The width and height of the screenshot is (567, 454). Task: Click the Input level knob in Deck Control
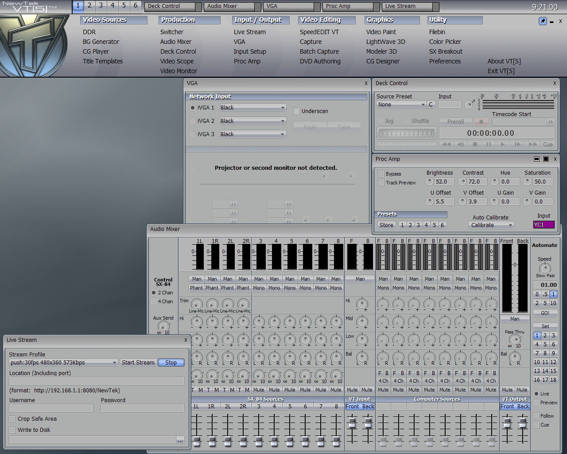468,105
